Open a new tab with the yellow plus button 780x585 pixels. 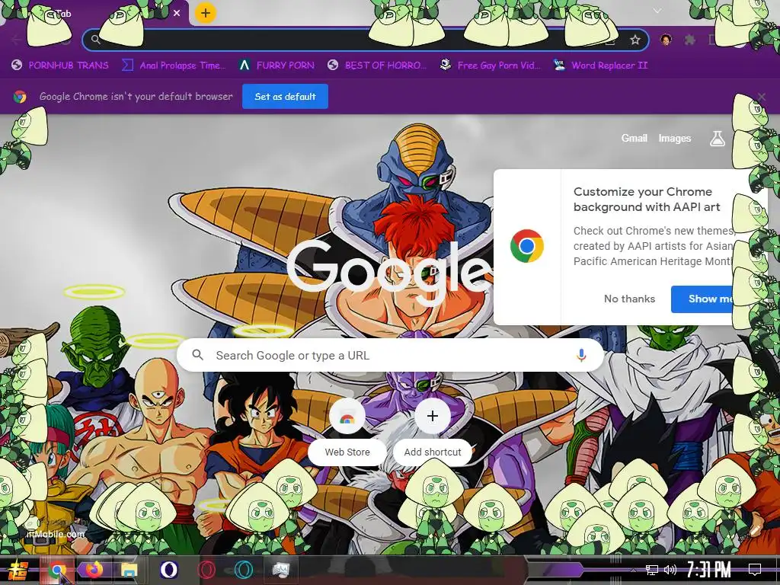pyautogui.click(x=206, y=14)
